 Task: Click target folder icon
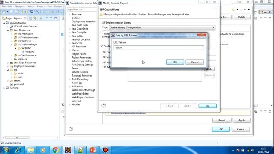pyautogui.click(x=12, y=81)
